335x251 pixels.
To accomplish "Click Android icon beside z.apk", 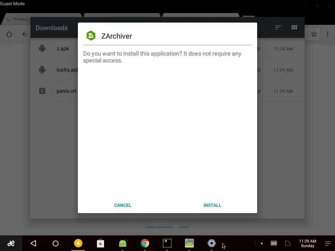I will pyautogui.click(x=42, y=48).
